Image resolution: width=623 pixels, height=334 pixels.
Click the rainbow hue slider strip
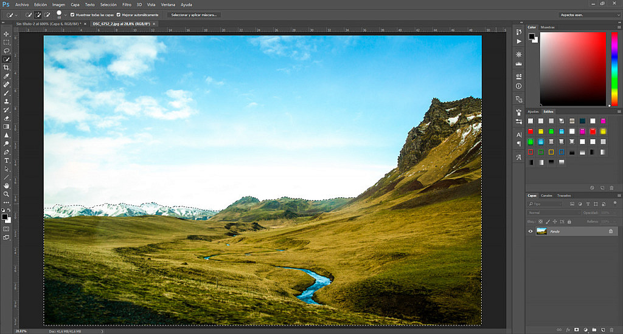click(x=614, y=69)
